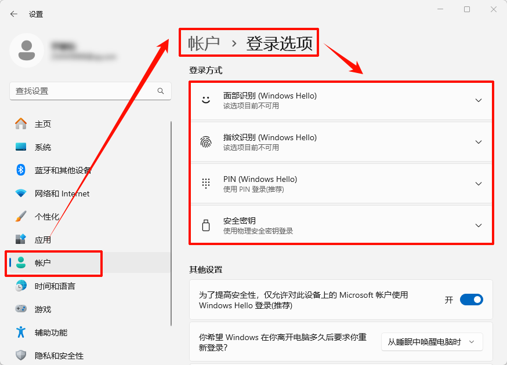Viewport: 507px width, 365px height.
Task: Click the fingerprint icon for 指纹识别
Action: tap(206, 142)
